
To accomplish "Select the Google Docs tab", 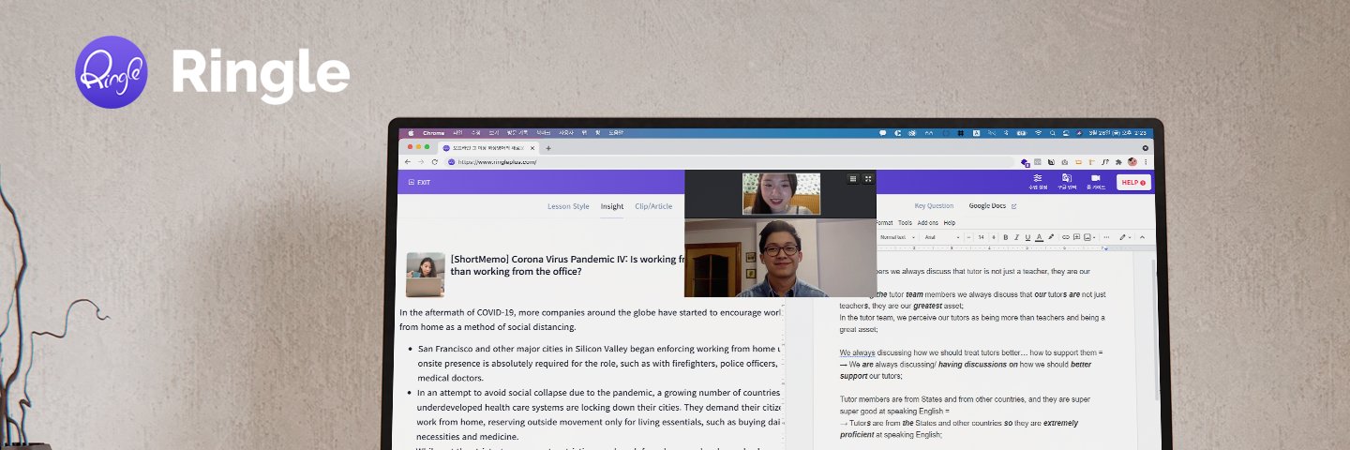I will pos(987,206).
